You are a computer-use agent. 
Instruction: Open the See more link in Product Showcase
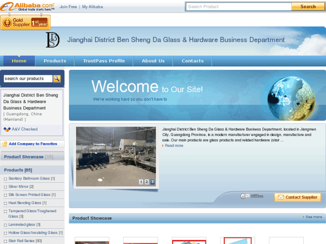click(314, 217)
